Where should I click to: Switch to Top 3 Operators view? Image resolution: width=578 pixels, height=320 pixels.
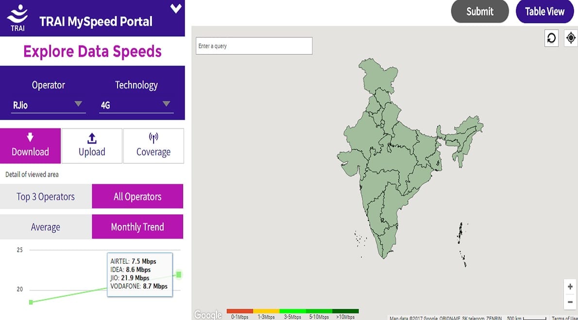[46, 196]
